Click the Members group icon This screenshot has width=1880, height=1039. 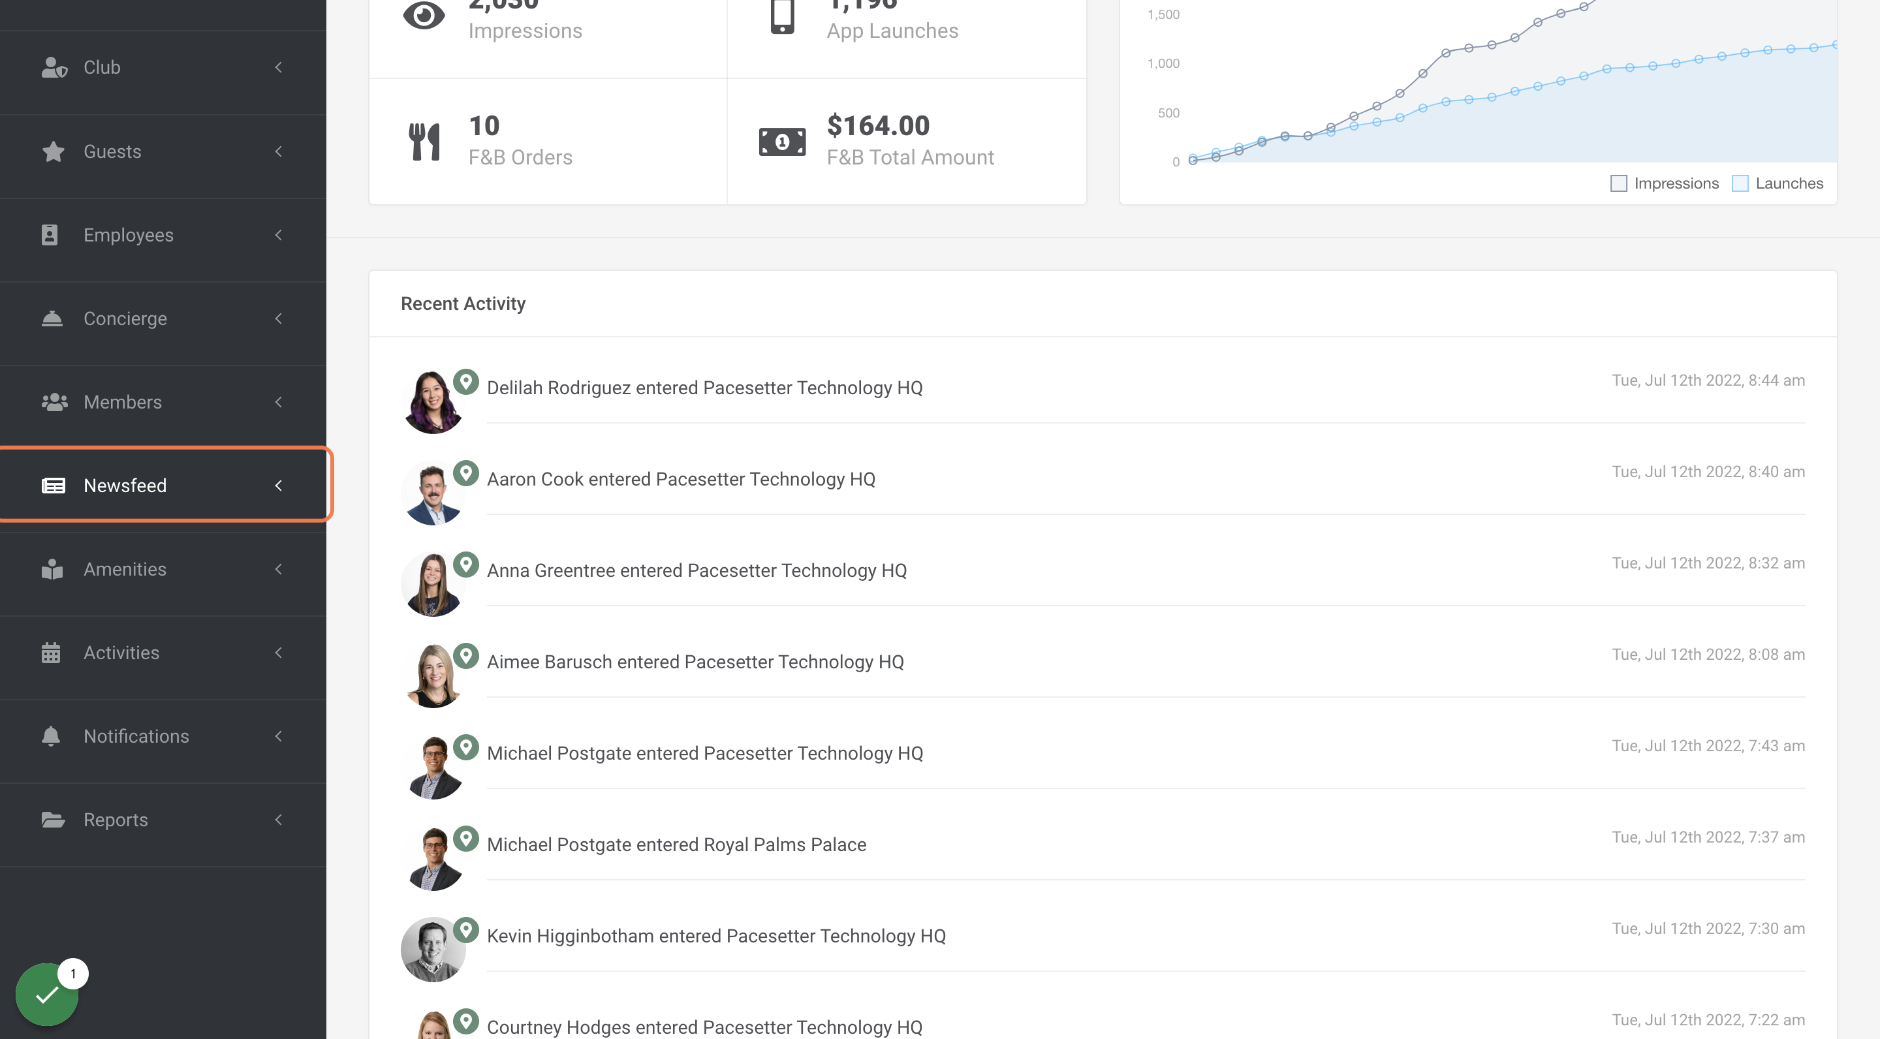click(54, 402)
